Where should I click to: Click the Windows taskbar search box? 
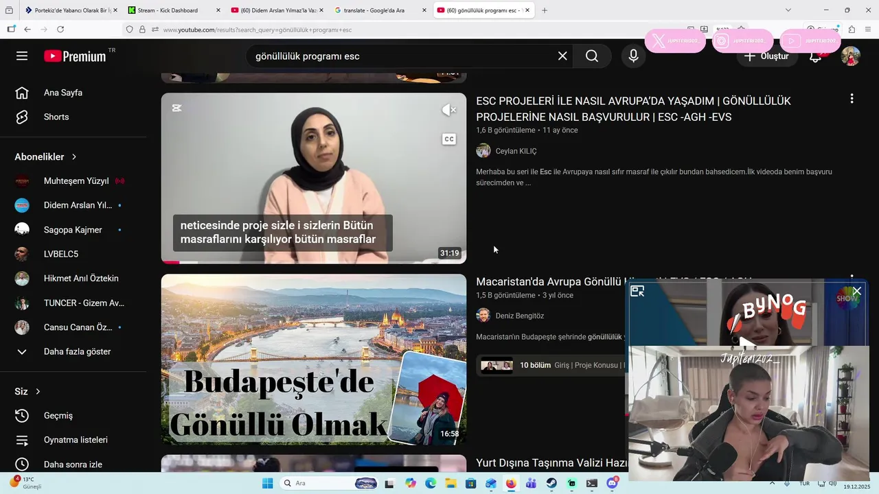(x=328, y=483)
